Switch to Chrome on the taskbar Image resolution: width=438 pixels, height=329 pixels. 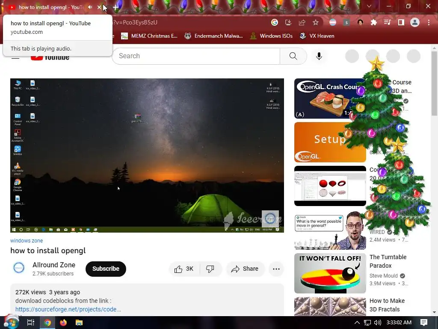pos(47,323)
